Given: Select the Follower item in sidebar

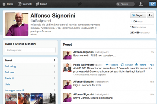Looking at the screenshot, I should click(x=30, y=72).
